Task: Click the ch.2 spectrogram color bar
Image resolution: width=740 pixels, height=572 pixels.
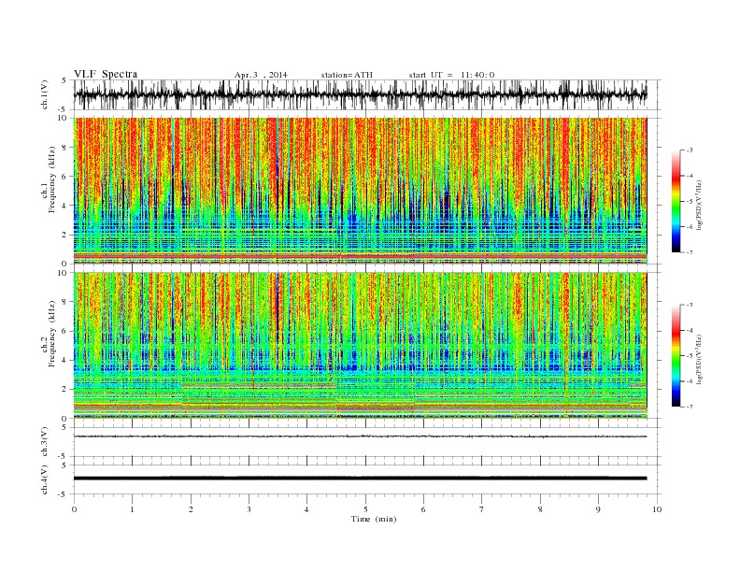Action: point(676,356)
